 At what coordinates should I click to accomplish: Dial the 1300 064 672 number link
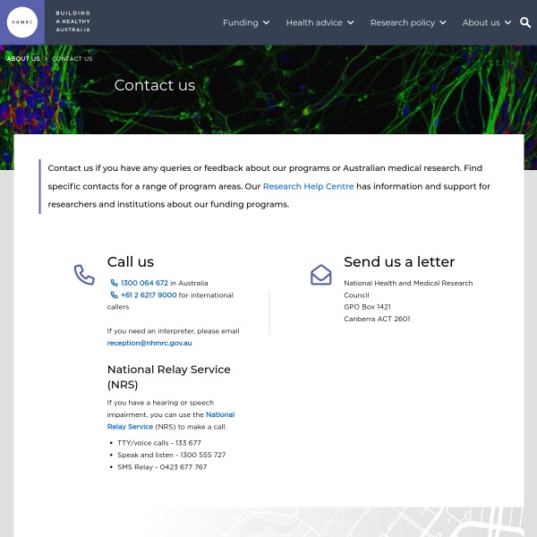[x=144, y=283]
